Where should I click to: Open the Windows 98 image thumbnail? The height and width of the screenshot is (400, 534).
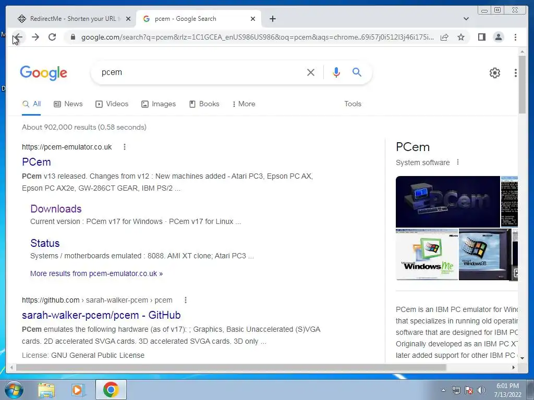pos(485,254)
